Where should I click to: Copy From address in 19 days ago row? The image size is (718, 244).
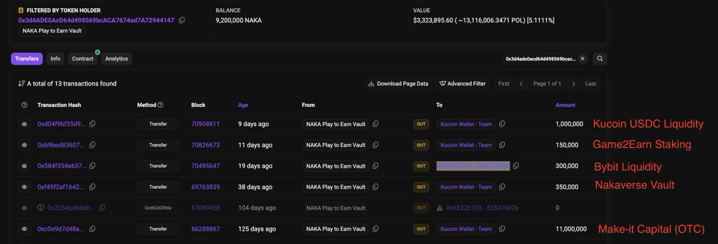375,166
